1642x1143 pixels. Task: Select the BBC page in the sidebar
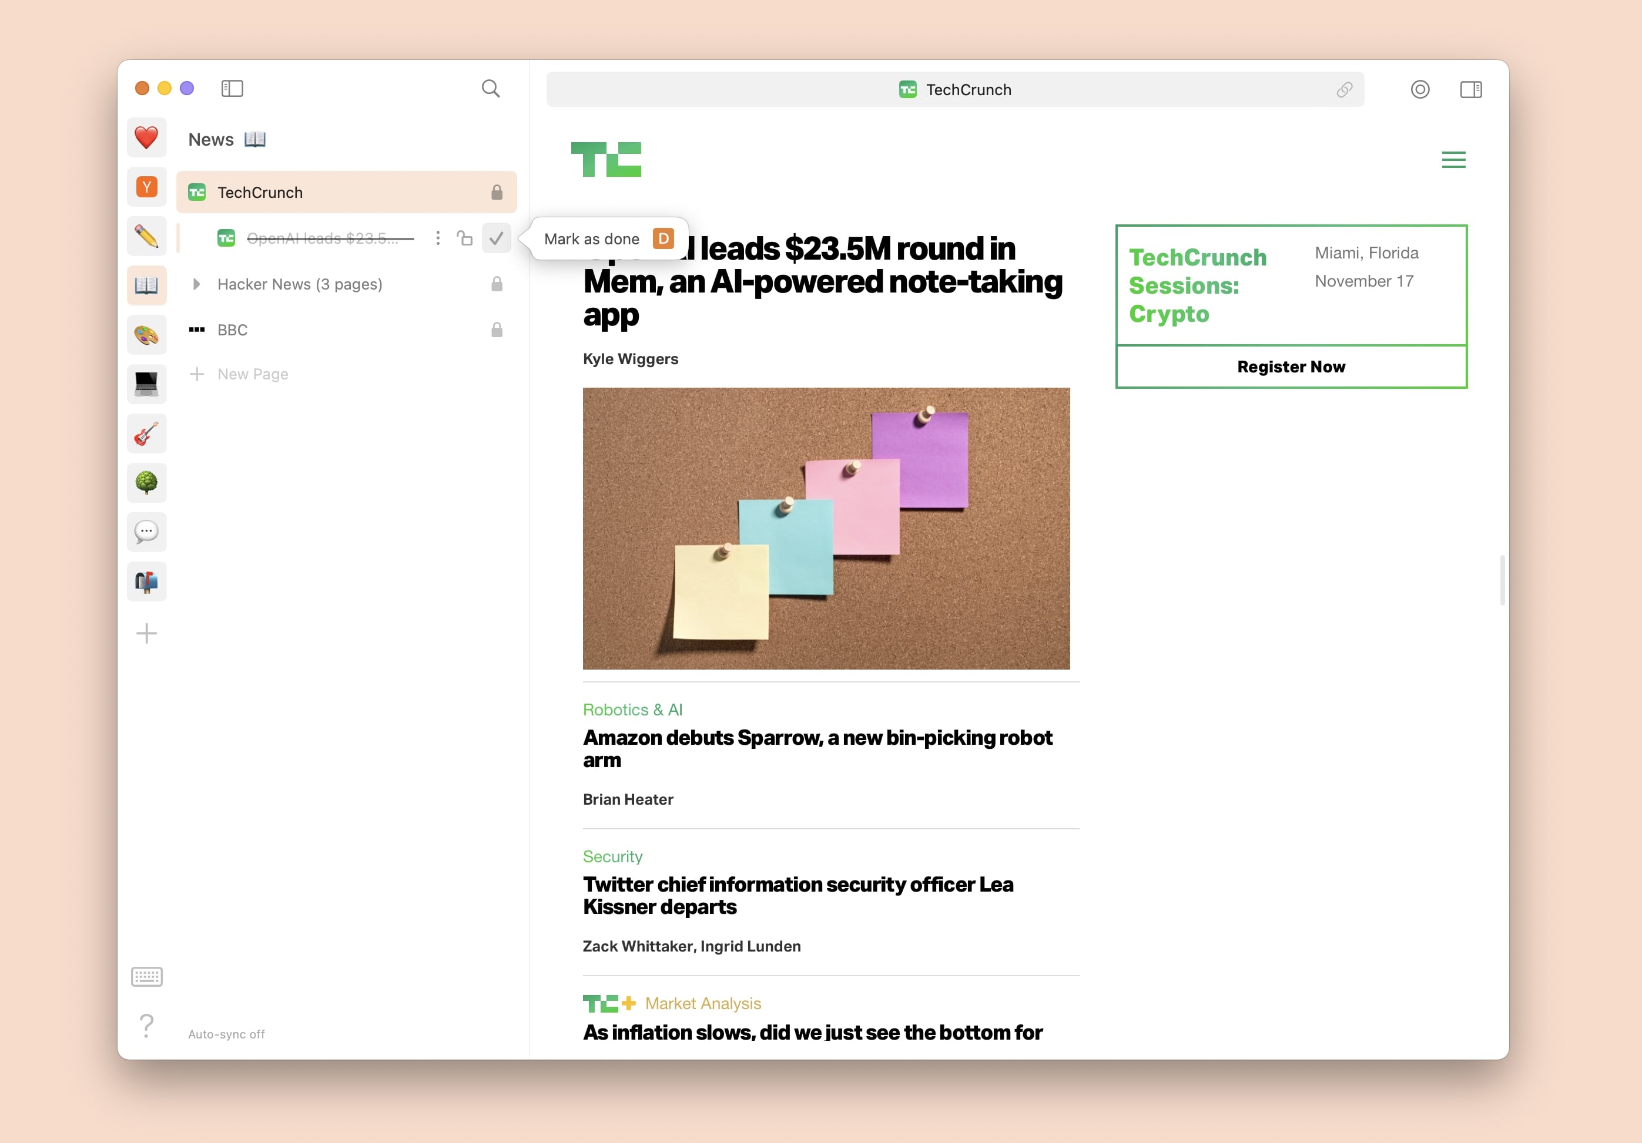[232, 330]
